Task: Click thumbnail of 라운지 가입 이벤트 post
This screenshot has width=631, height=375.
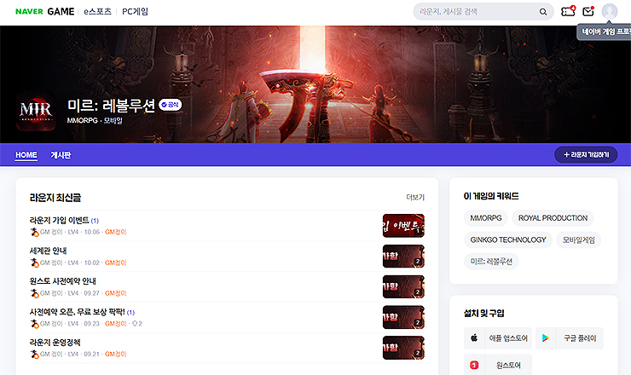Action: point(403,226)
